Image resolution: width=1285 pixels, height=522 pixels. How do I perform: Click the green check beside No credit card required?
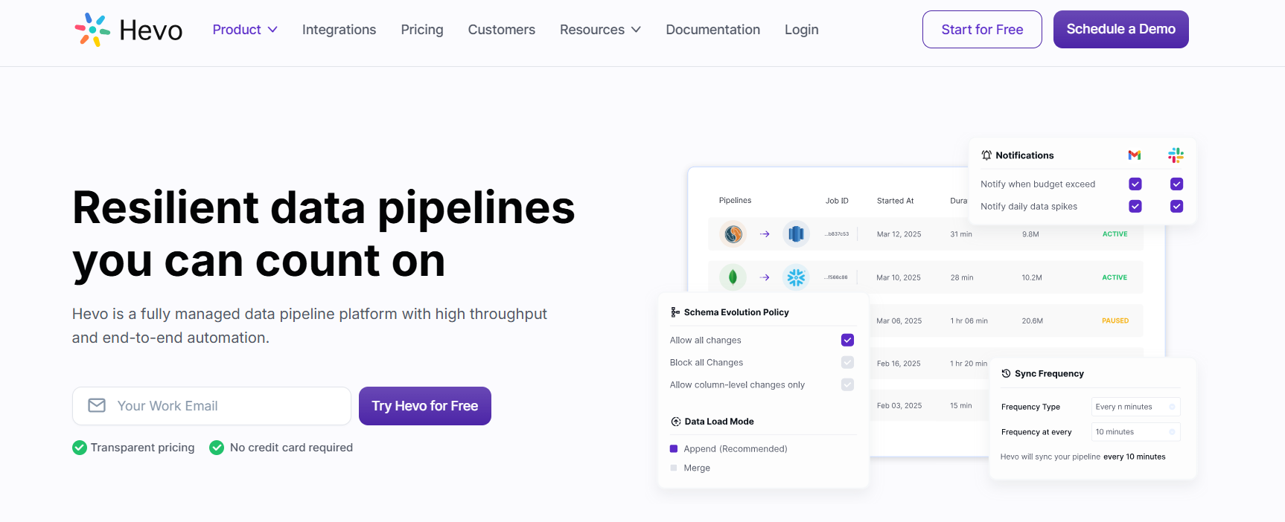217,448
